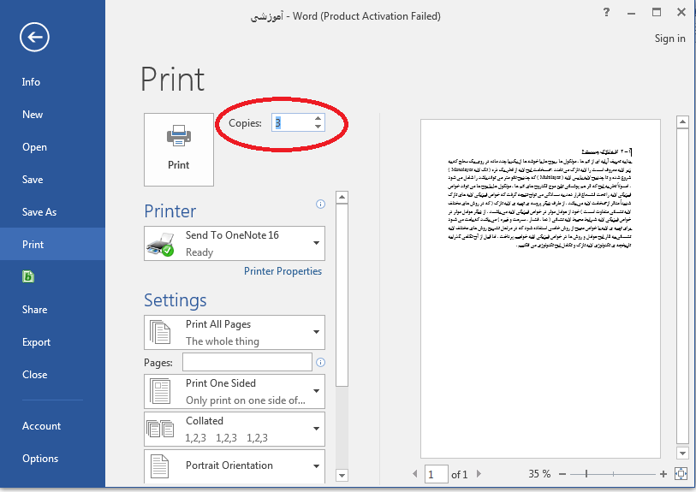Select New in the backstage menu
The width and height of the screenshot is (696, 492).
(33, 115)
